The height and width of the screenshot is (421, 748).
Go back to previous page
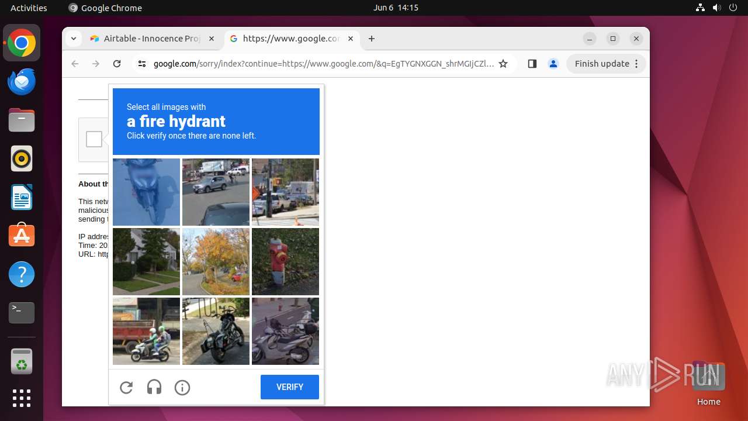75,64
